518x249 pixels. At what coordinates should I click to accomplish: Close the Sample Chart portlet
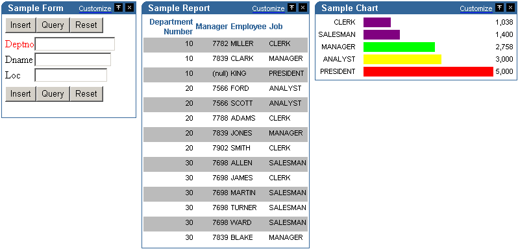pyautogui.click(x=511, y=8)
